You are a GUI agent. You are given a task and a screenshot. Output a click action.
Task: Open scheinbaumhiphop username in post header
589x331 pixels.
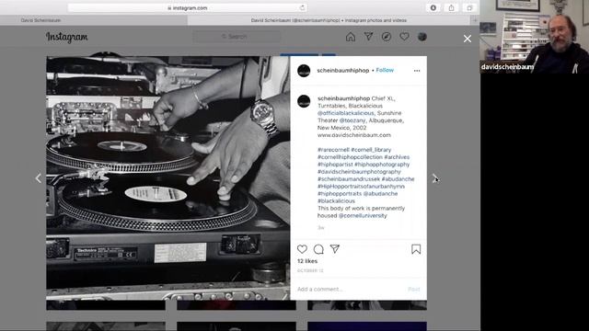(x=343, y=70)
